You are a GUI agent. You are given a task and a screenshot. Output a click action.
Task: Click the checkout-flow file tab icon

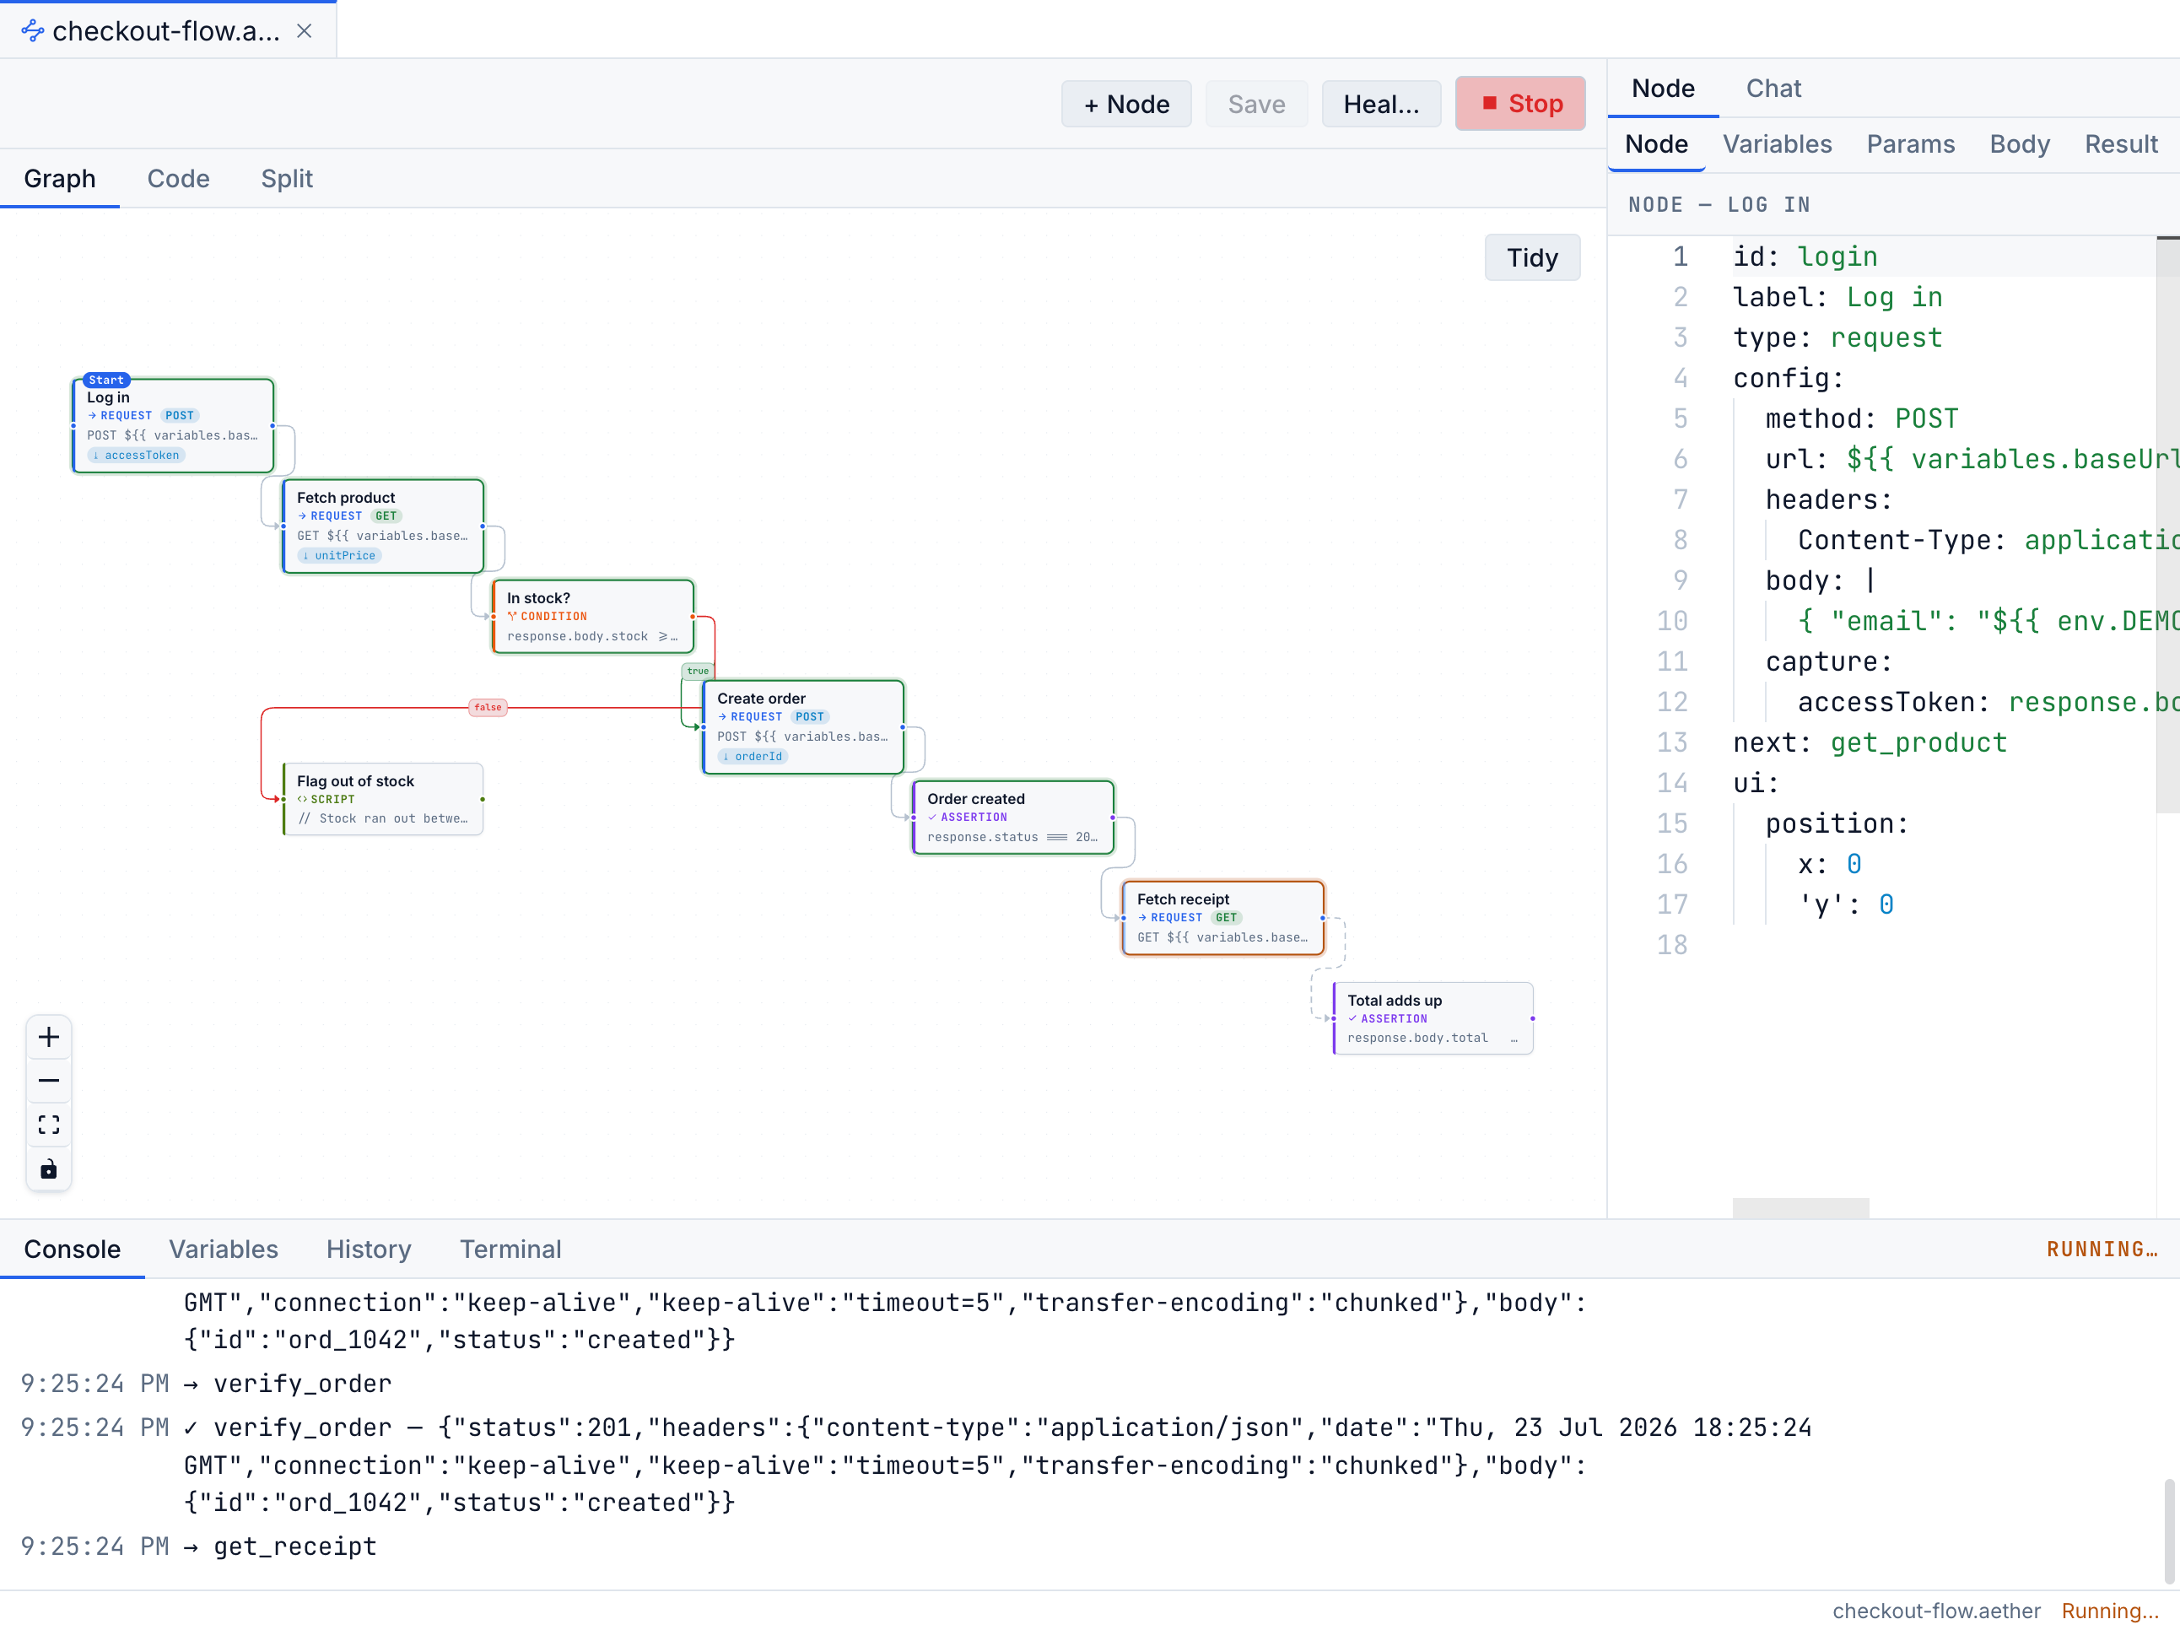33,31
